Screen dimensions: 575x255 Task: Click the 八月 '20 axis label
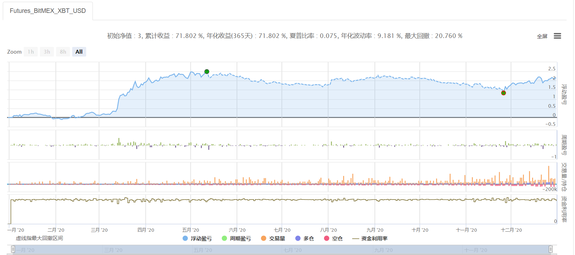[x=329, y=230]
